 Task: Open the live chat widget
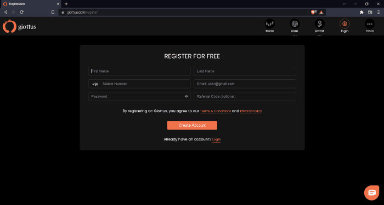371,193
